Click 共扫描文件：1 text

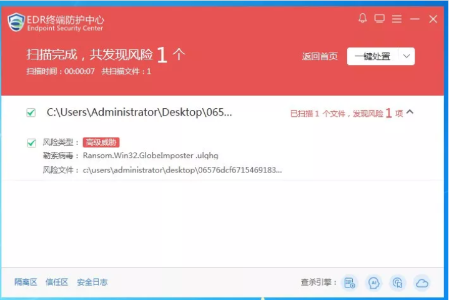point(126,71)
